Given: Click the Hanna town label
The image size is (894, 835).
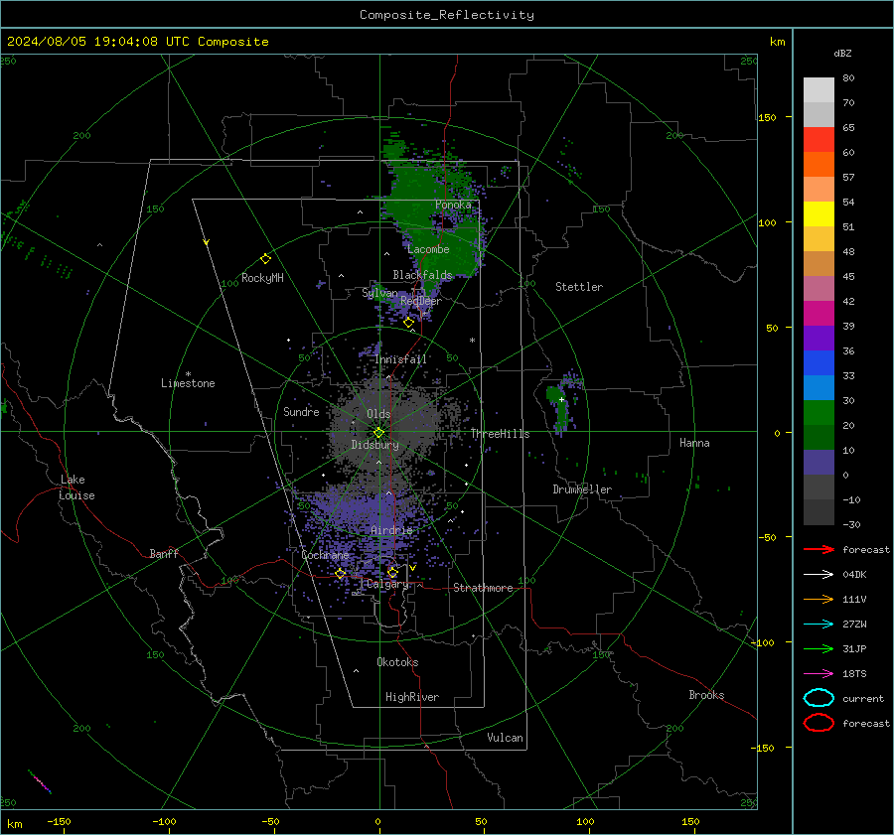Looking at the screenshot, I should [x=694, y=443].
